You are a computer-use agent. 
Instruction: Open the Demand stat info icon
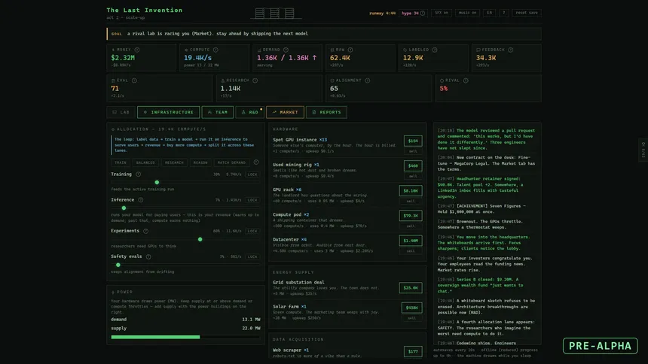click(x=286, y=50)
